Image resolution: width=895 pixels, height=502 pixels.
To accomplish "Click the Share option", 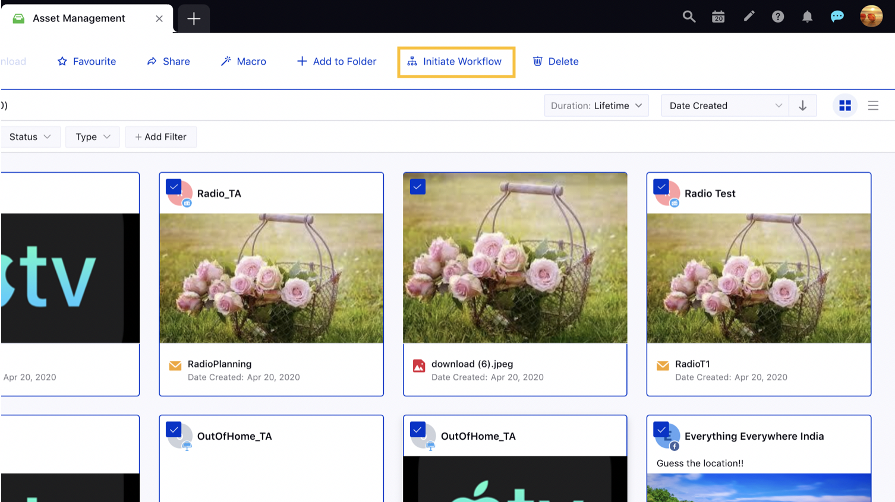I will tap(168, 61).
